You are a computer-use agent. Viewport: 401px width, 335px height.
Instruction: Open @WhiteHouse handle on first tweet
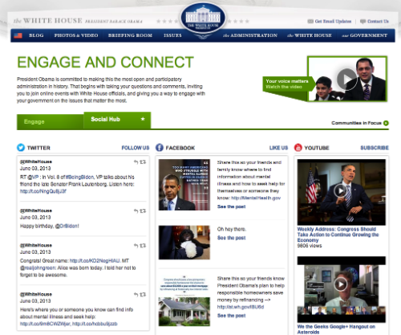pyautogui.click(x=36, y=161)
